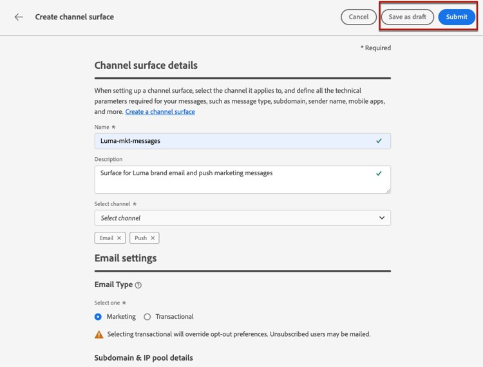
Task: Remove the Push channel tag
Action: point(153,238)
